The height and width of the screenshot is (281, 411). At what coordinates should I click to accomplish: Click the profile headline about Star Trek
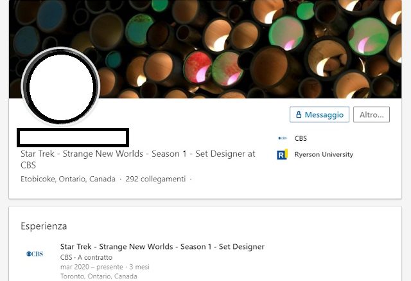coord(138,159)
